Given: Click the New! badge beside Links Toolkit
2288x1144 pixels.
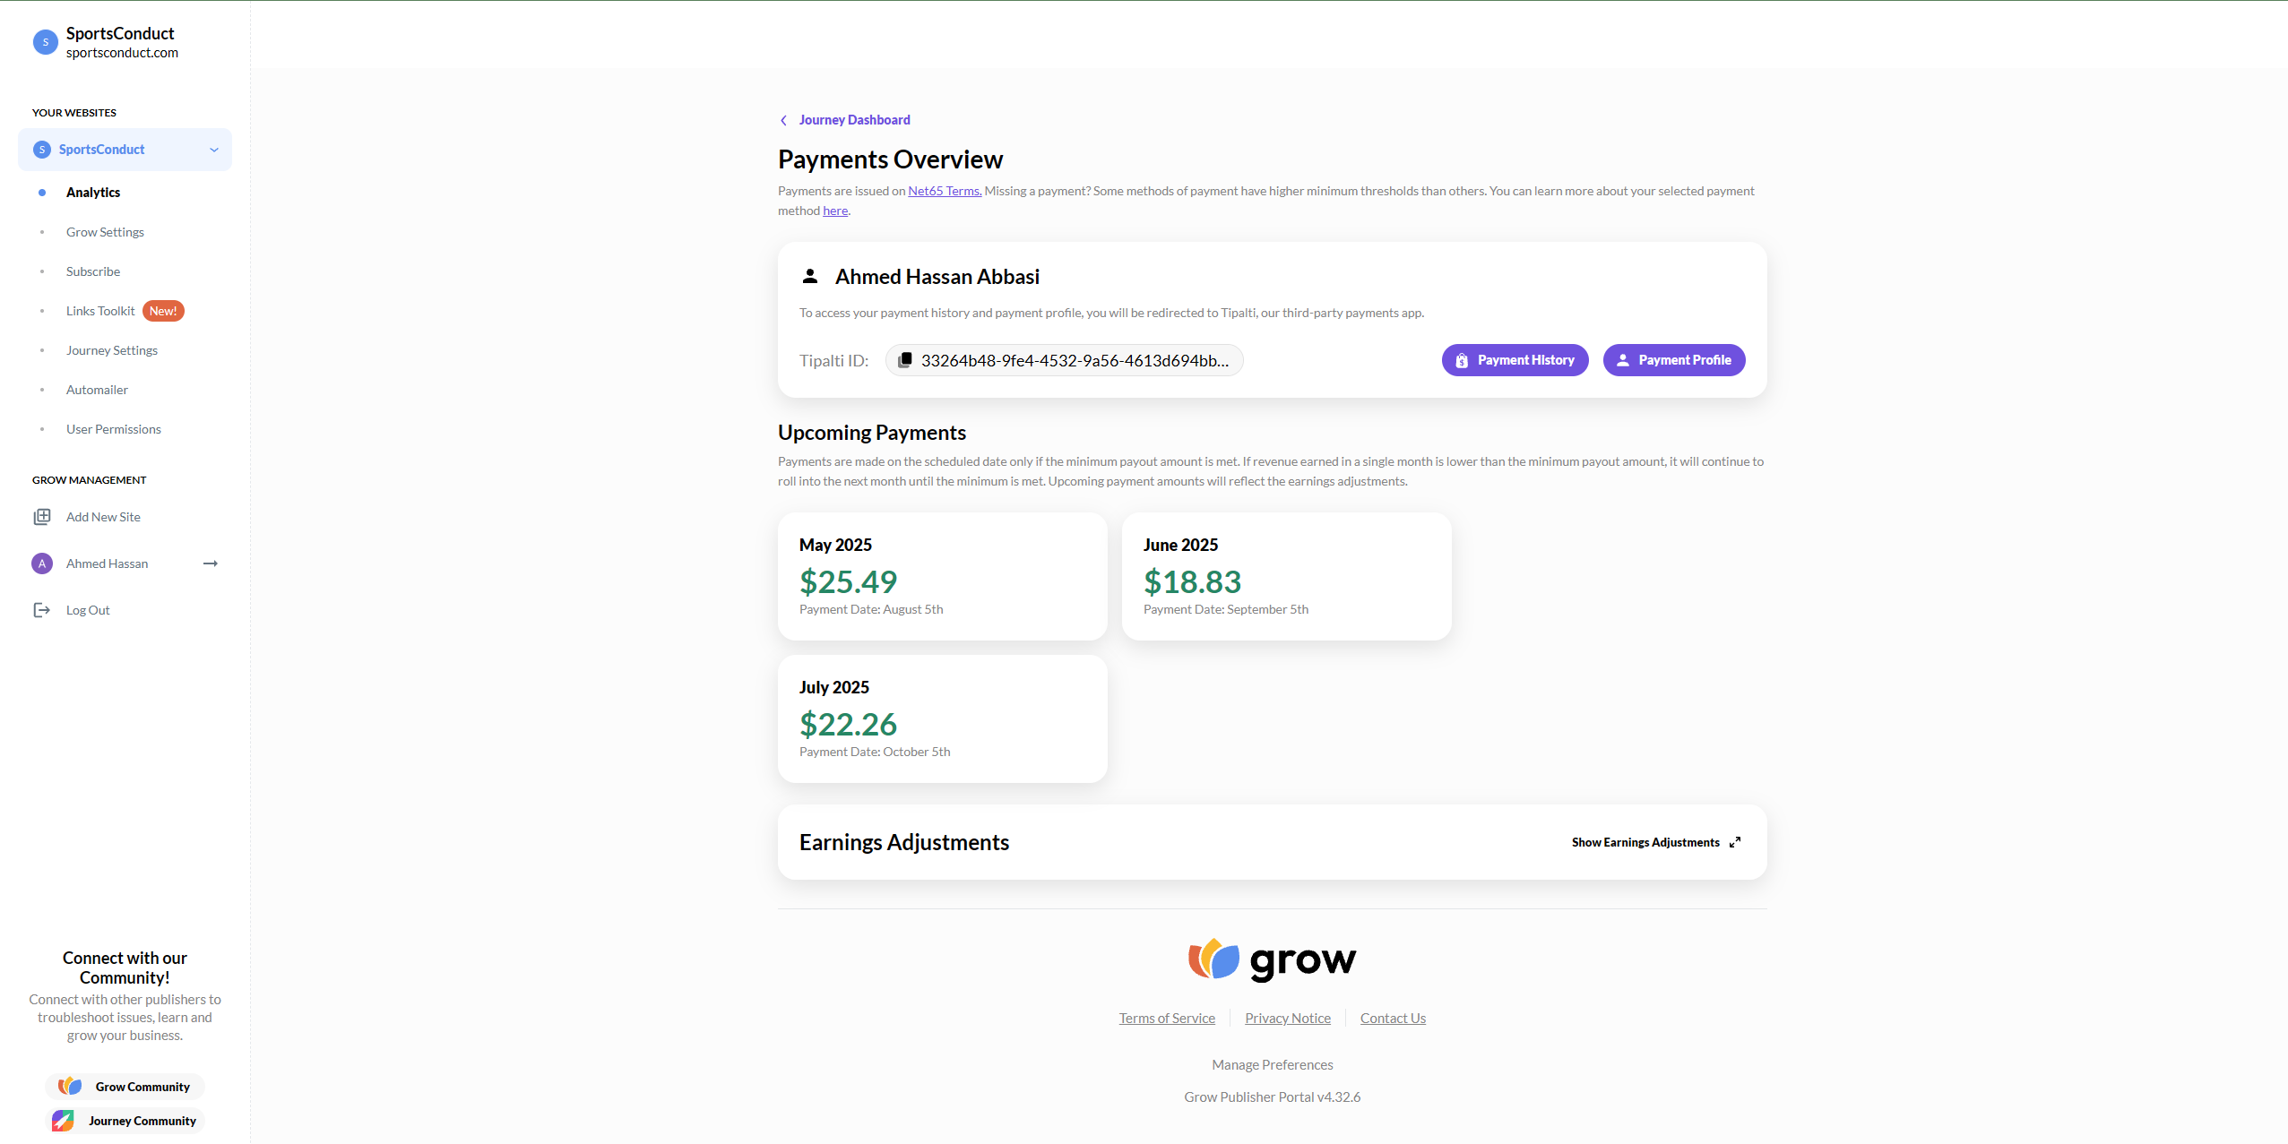Looking at the screenshot, I should click(x=163, y=311).
